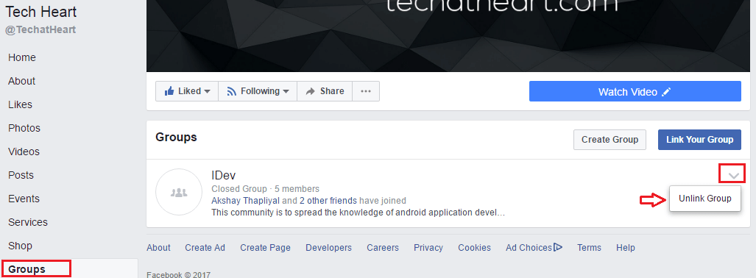Click Link Your Group button
The width and height of the screenshot is (756, 278).
coord(699,140)
